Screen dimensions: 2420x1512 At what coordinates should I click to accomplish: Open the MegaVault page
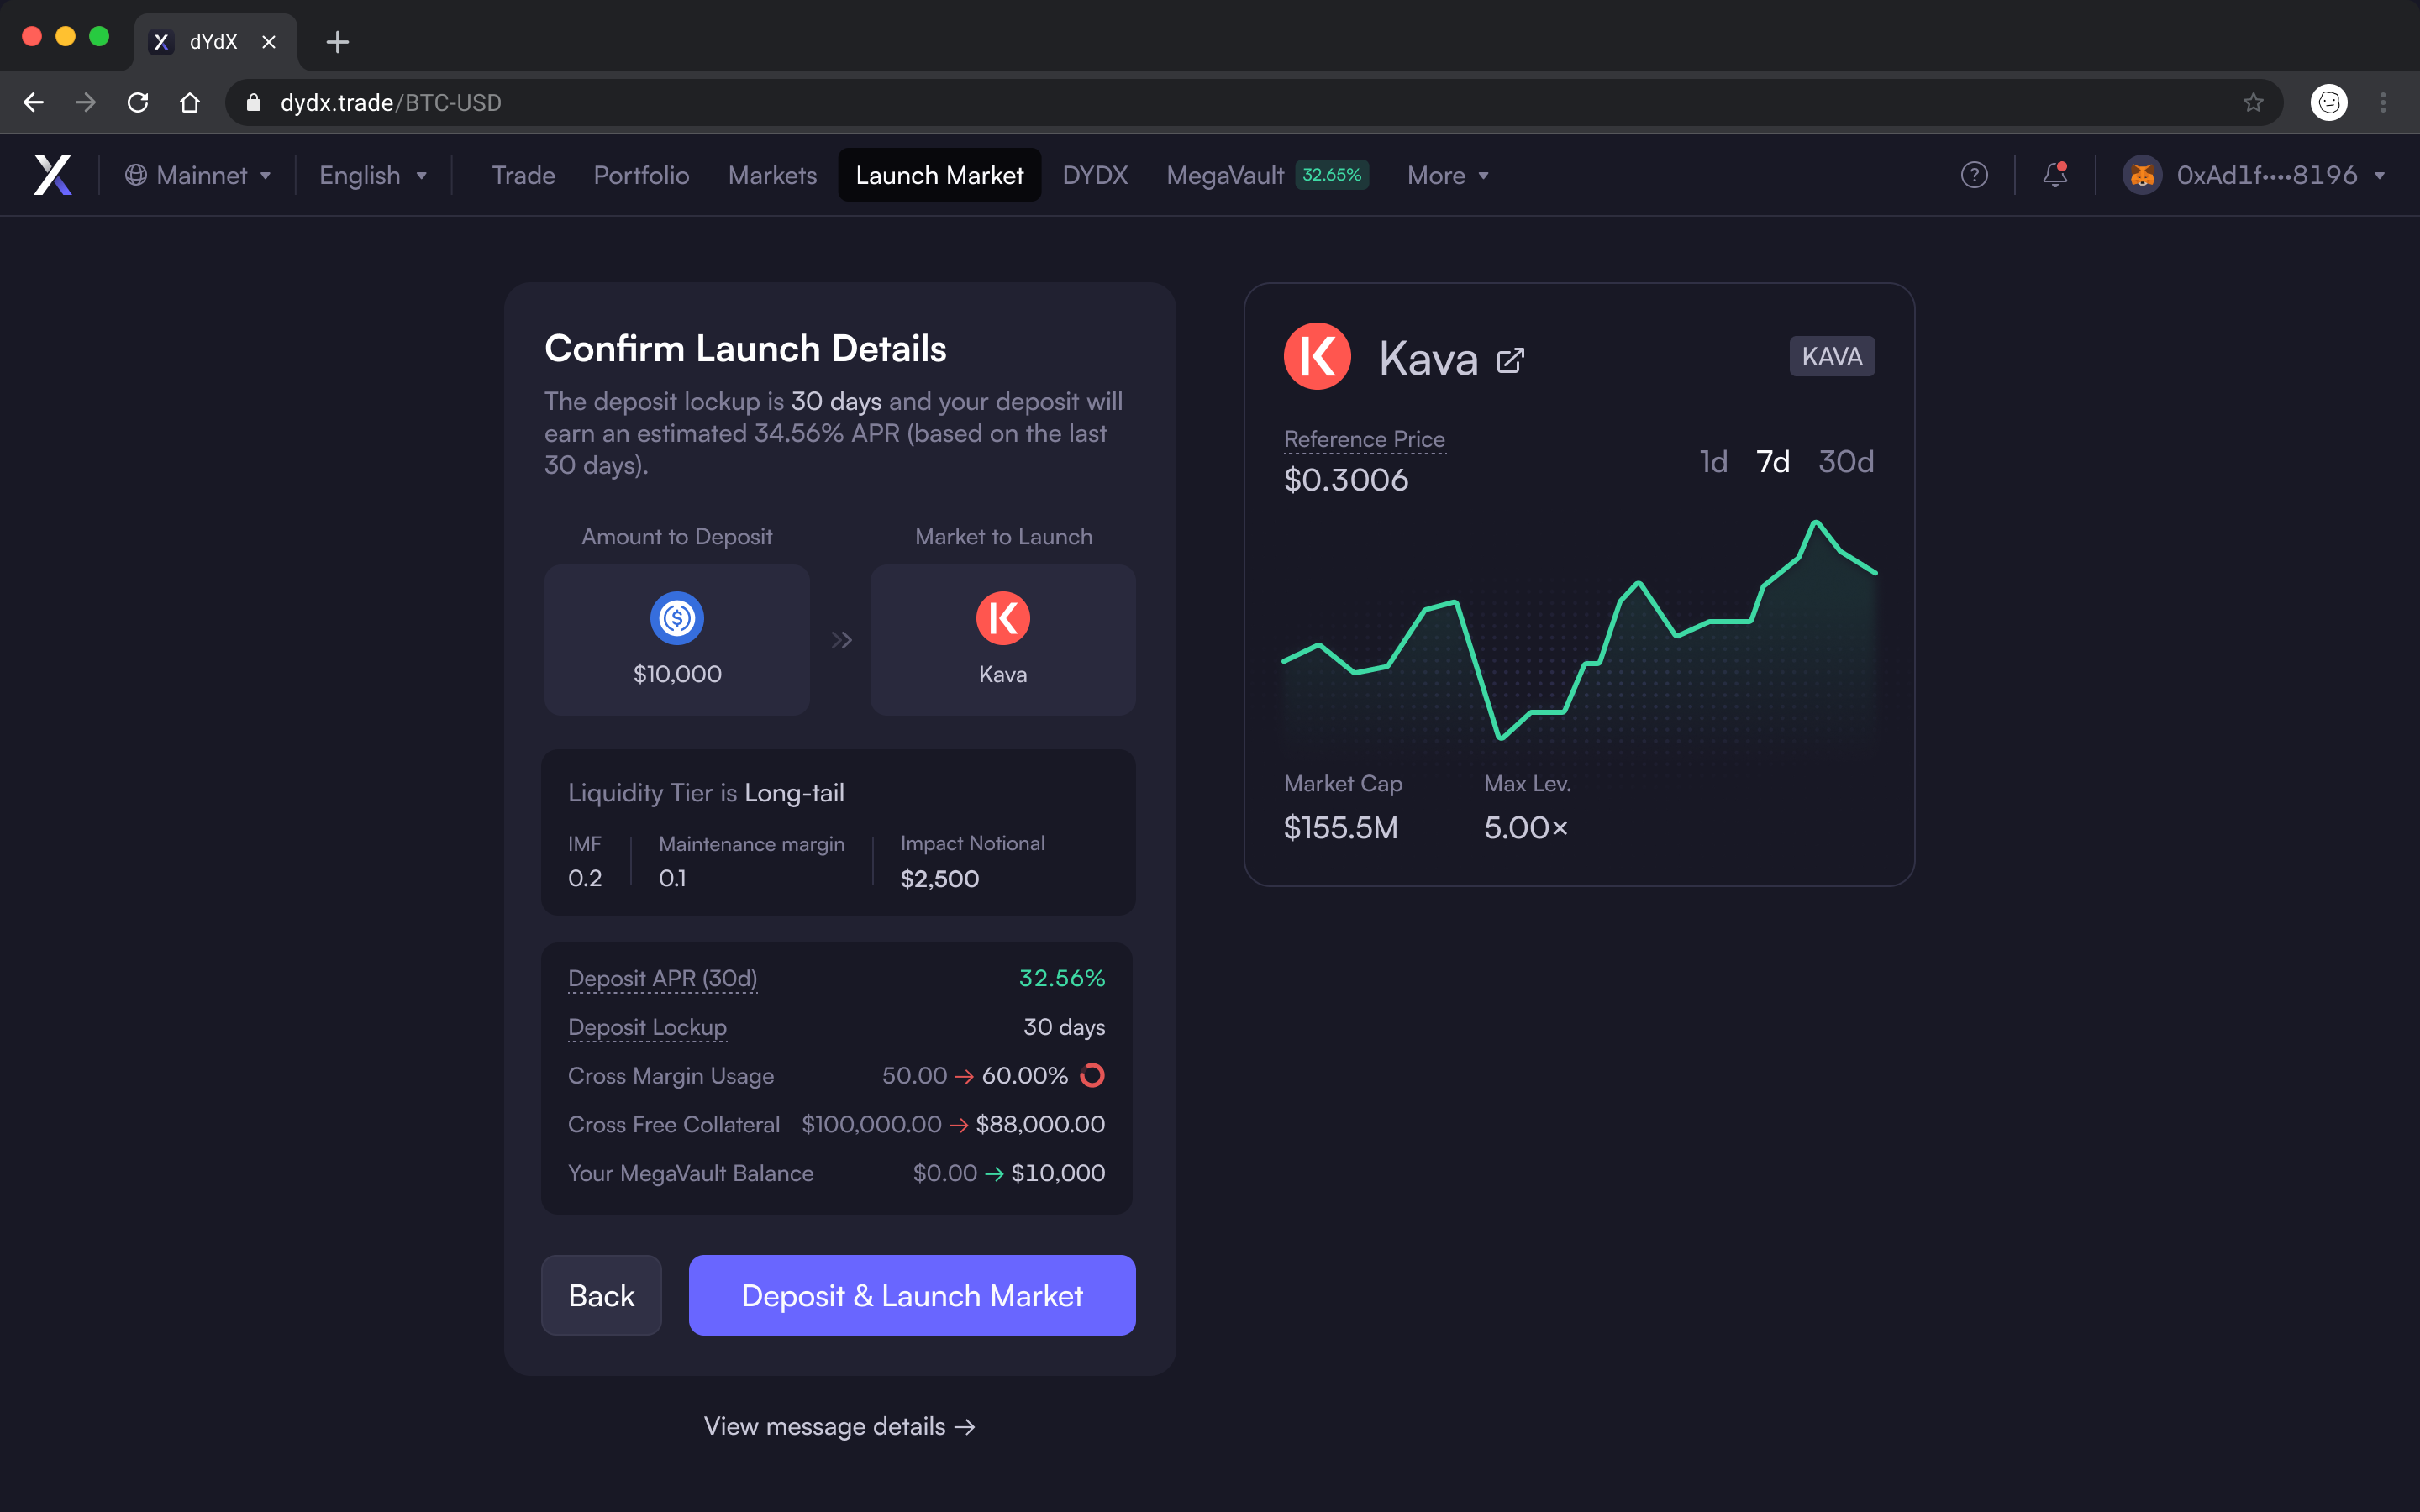click(1225, 175)
